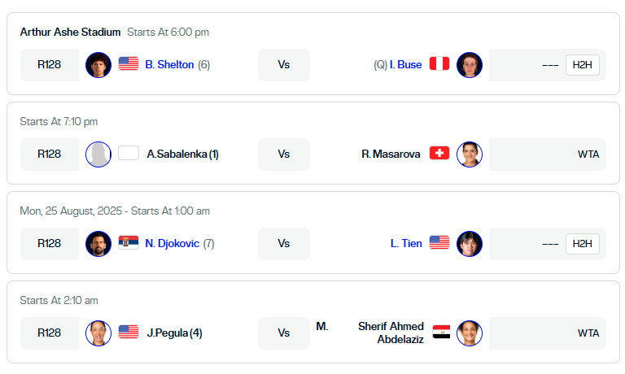Click R. Masarova's player photo
Viewport: 625px width, 374px height.
470,154
